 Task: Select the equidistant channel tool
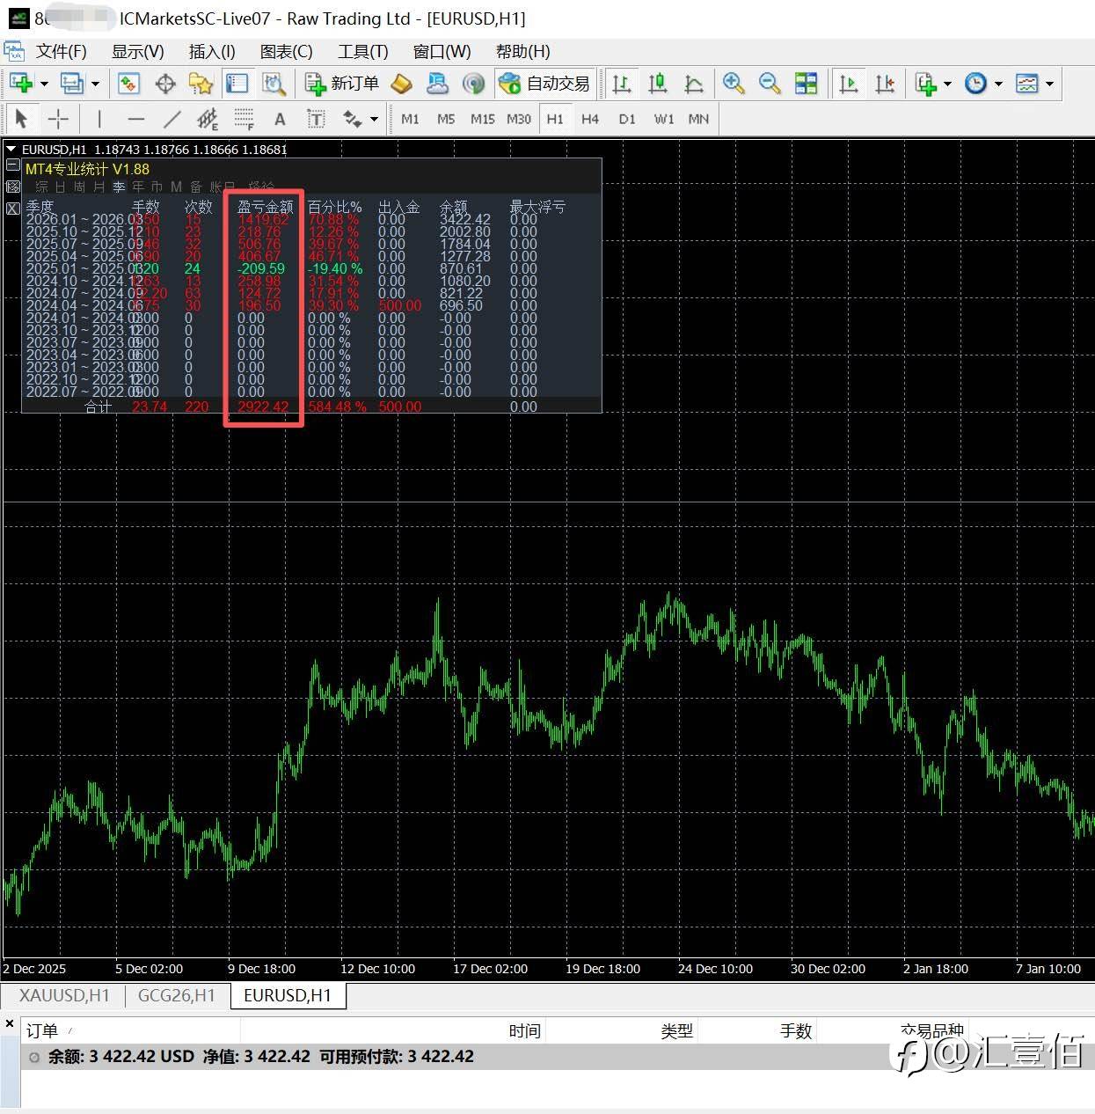(208, 119)
